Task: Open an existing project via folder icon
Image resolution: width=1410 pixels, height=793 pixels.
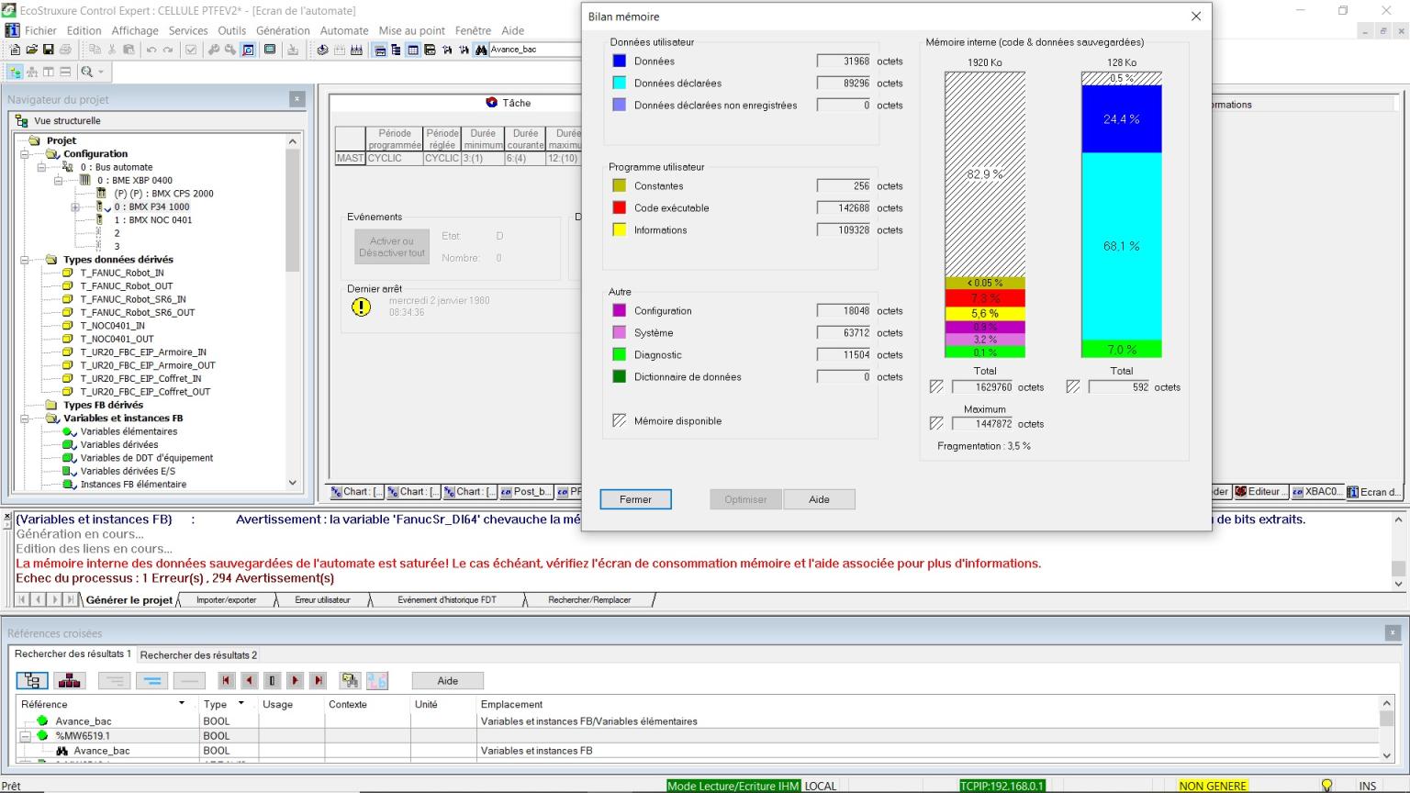Action: [32, 50]
